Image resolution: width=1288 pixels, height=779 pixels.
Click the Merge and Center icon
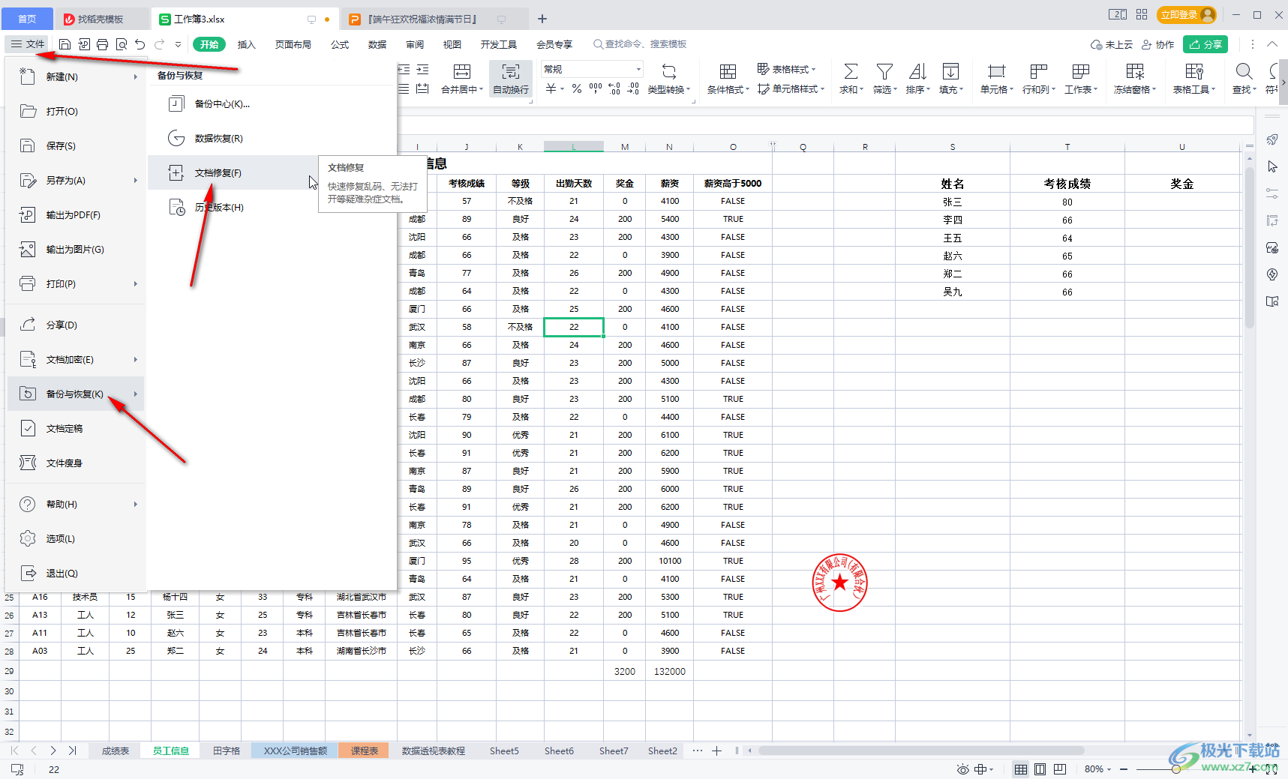click(x=462, y=71)
